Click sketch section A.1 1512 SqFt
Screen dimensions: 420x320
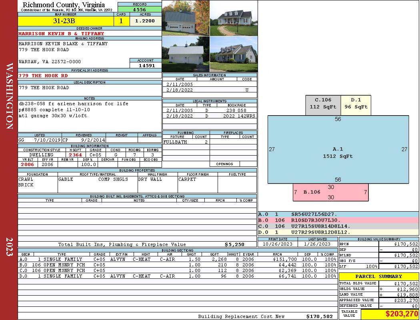(x=338, y=150)
